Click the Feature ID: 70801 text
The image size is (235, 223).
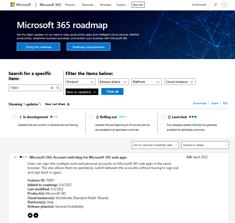point(41,180)
